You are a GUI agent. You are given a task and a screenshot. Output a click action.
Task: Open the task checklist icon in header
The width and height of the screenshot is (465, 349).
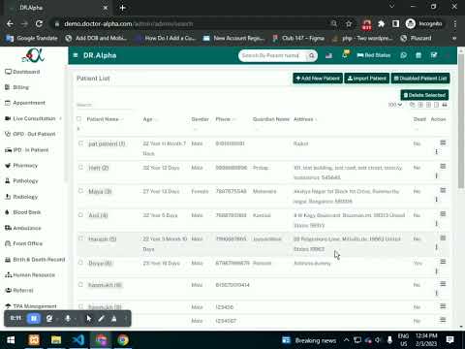pos(434,55)
